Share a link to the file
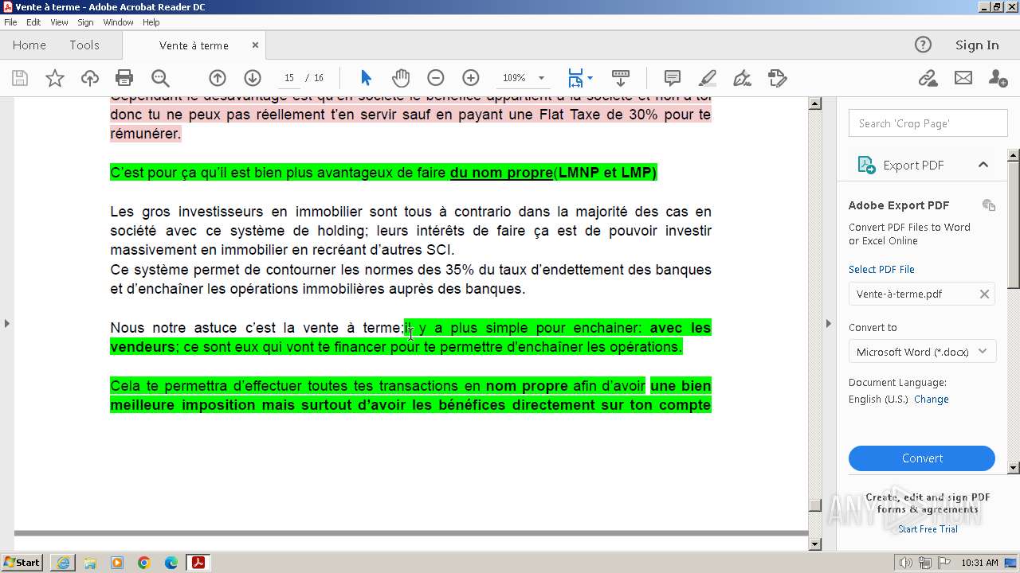Image resolution: width=1020 pixels, height=573 pixels. click(928, 78)
